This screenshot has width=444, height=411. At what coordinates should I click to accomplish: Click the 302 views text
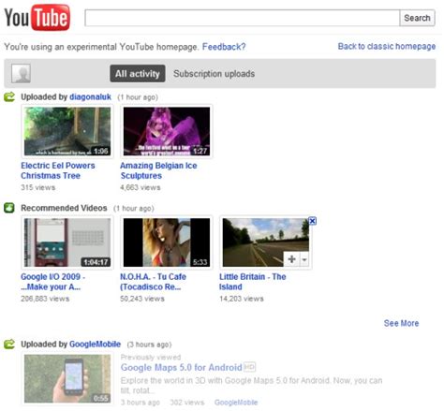(x=187, y=403)
